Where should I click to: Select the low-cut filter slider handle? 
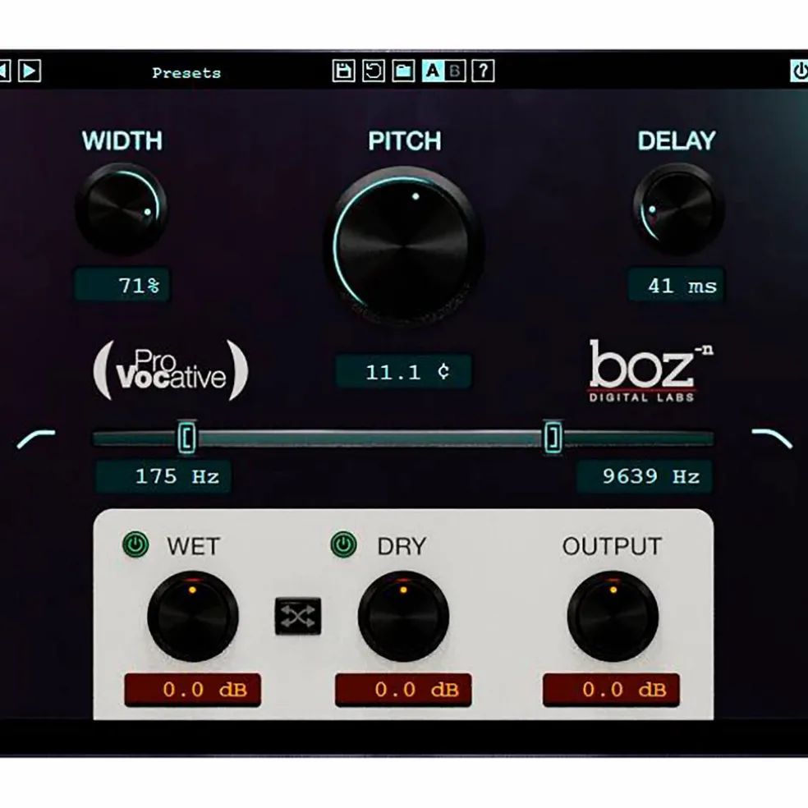tap(187, 438)
